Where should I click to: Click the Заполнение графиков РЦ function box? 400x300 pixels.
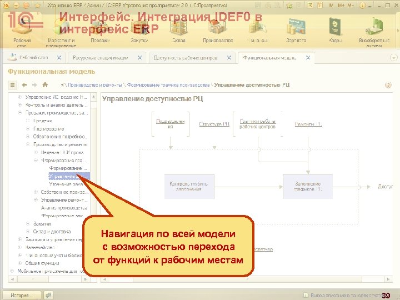[308, 187]
